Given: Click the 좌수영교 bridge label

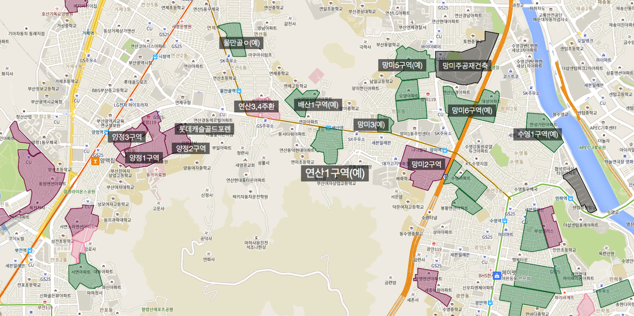Looking at the screenshot, I should click(560, 114).
